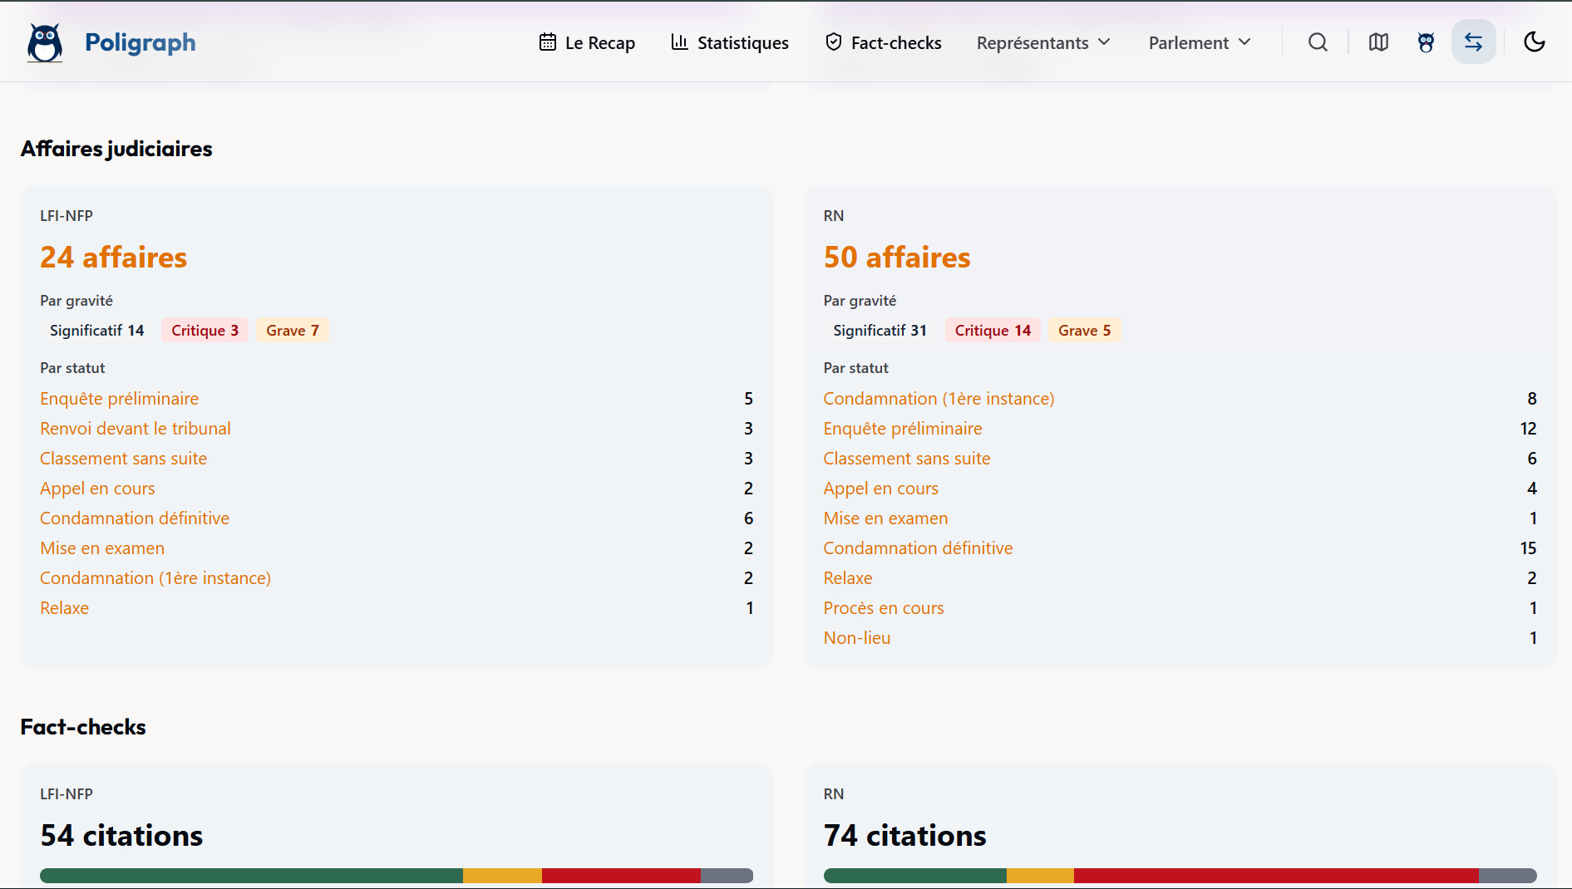Screen dimensions: 1572x889
Task: Click the small owl mascot icon in header
Action: point(1426,42)
